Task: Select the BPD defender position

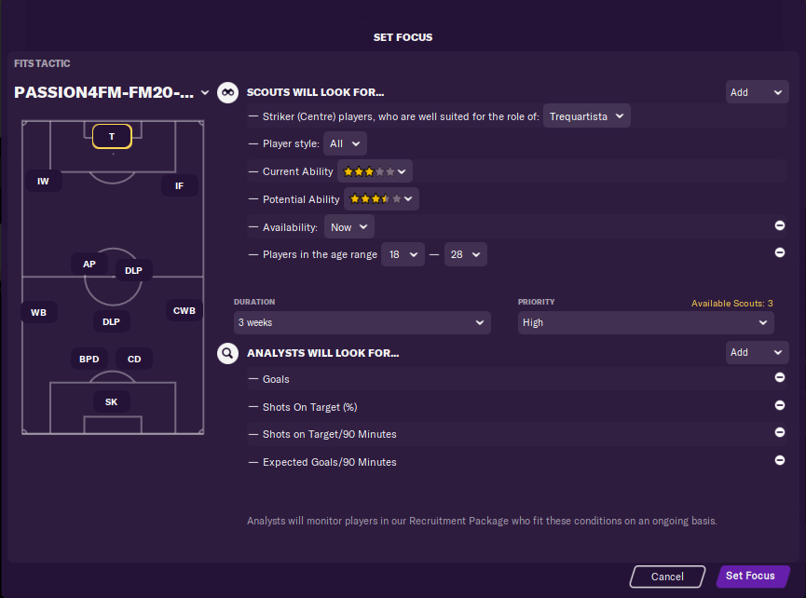Action: (x=89, y=359)
